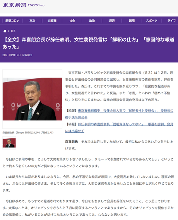
Task: Open the 東京新聞 TOKYO Web logo
Action: point(24,5)
